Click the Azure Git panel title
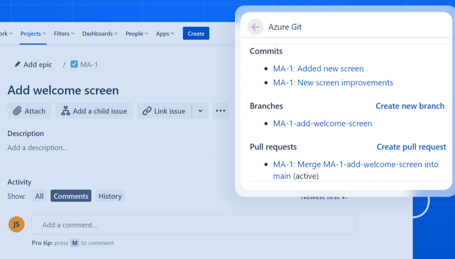Screen dimensions: 455x259 [285, 27]
